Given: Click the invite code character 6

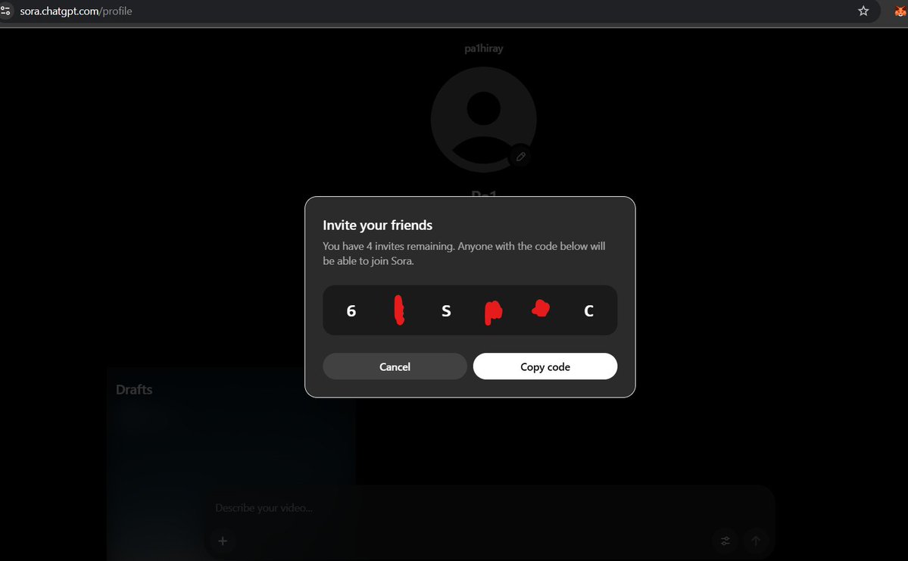Looking at the screenshot, I should 351,311.
